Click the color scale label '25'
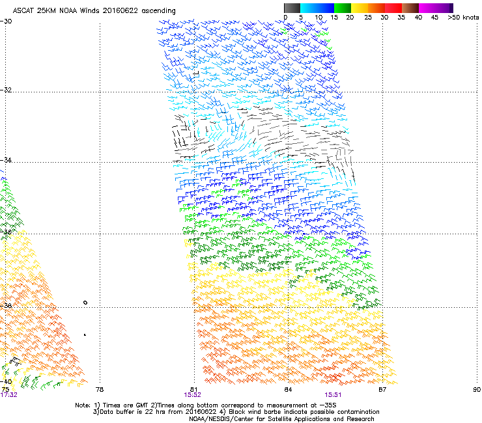 368,18
